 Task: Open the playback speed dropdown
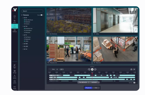tap(62, 69)
